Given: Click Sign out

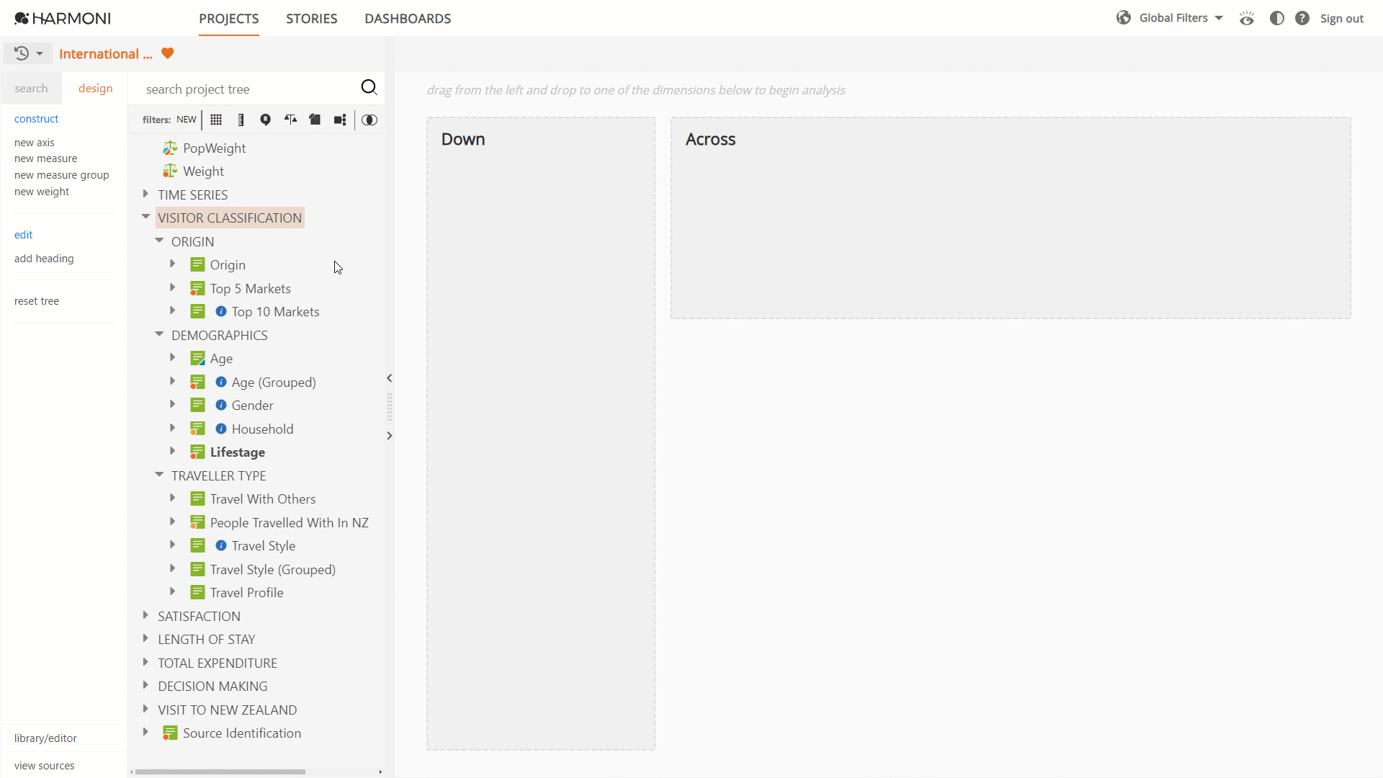Looking at the screenshot, I should tap(1341, 19).
